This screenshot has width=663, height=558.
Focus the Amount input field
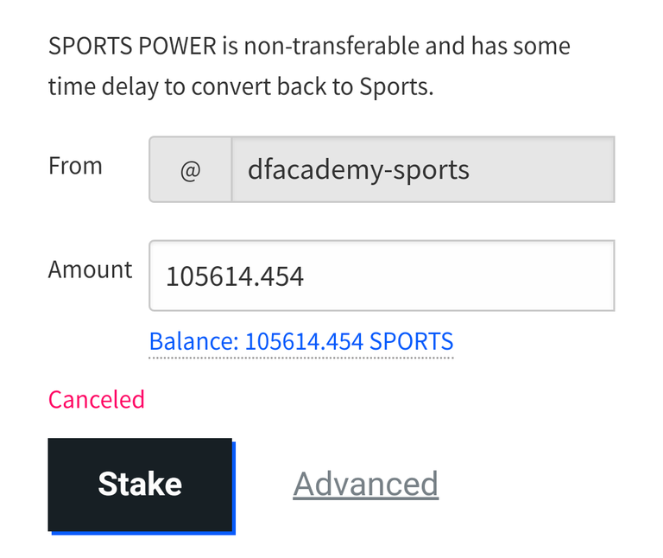382,276
